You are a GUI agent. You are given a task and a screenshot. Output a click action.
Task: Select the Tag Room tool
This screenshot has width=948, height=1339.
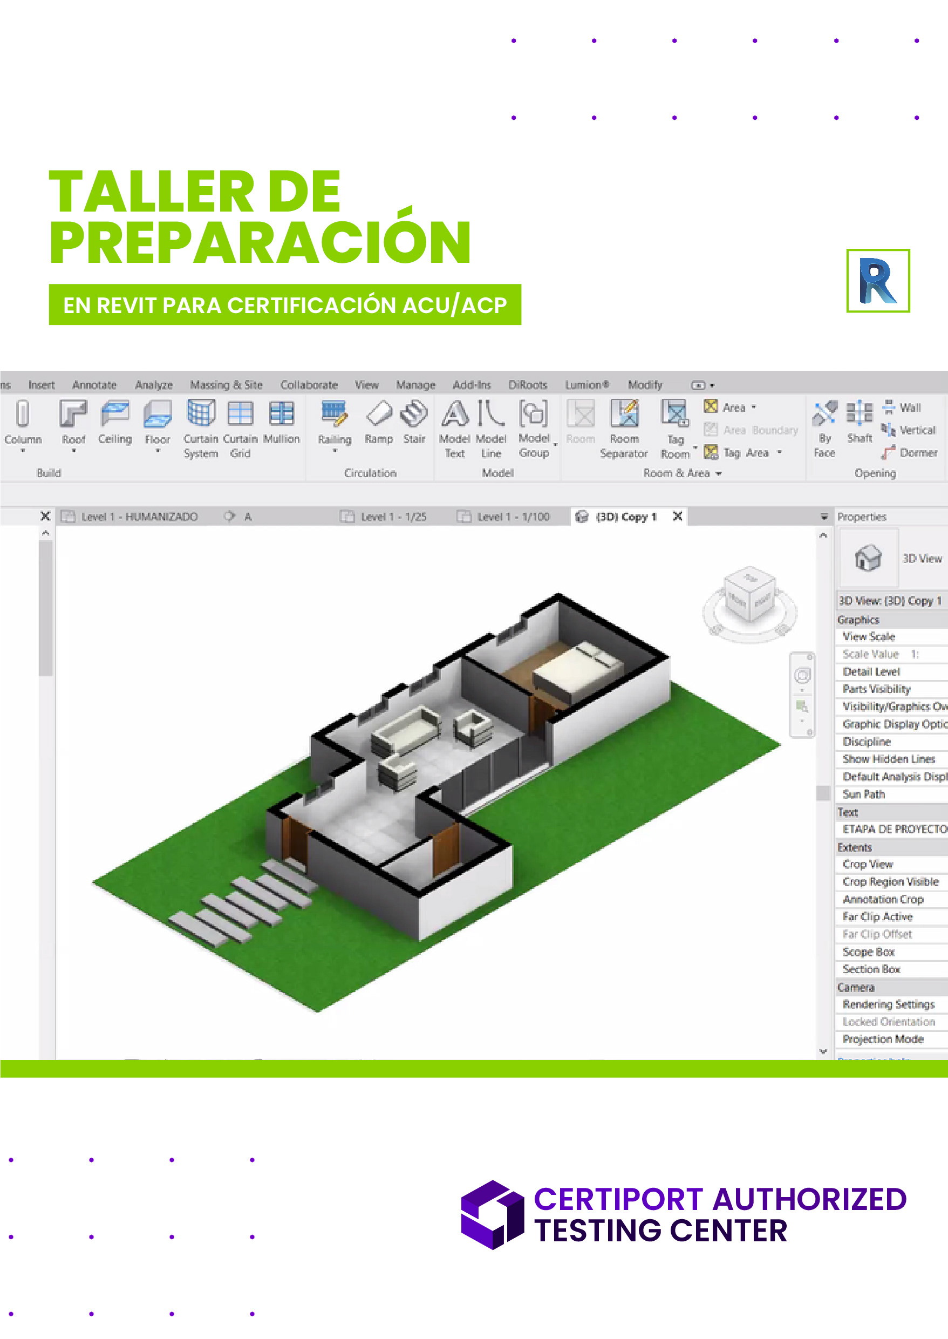tap(676, 429)
